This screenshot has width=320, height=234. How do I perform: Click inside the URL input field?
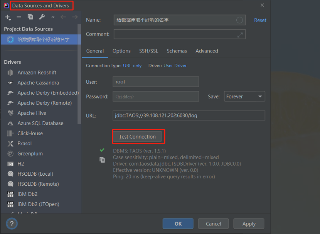coord(189,115)
